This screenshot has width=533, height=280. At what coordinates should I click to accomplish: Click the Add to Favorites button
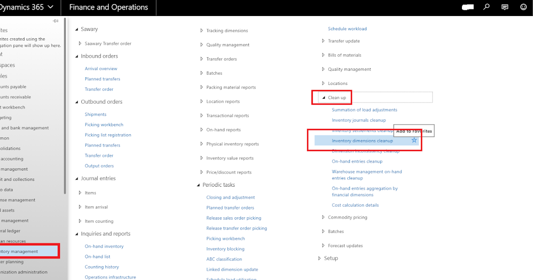pyautogui.click(x=414, y=130)
